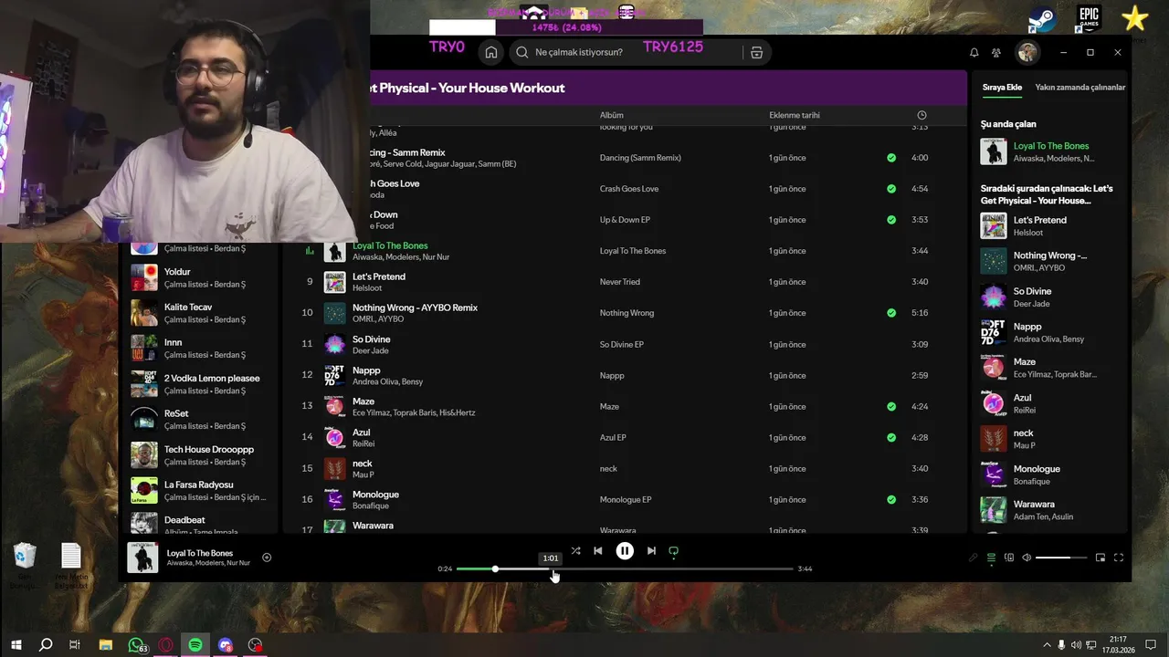This screenshot has height=657, width=1169.
Task: Open the now playing album cover thumbnail
Action: pos(142,558)
